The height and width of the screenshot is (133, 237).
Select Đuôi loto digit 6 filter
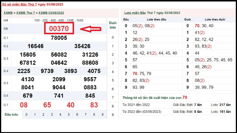(x=113, y=89)
